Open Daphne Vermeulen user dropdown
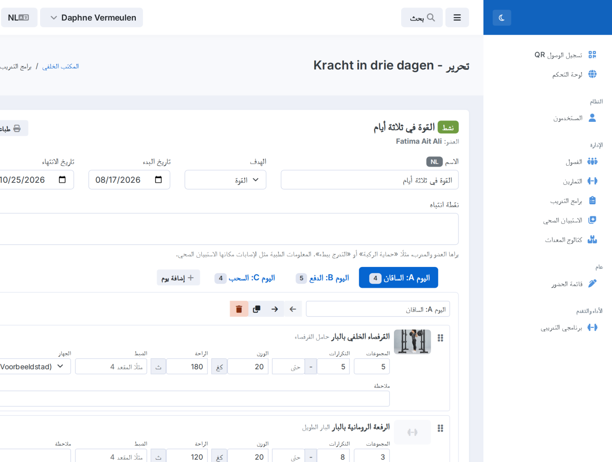The image size is (612, 462). point(91,18)
